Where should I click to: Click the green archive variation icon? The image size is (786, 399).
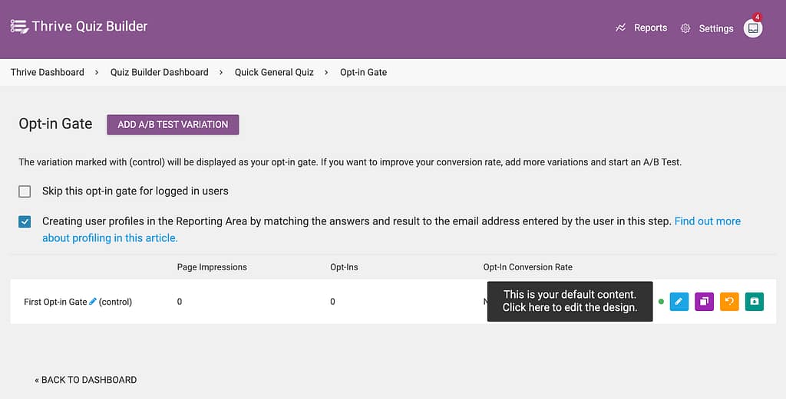click(755, 302)
